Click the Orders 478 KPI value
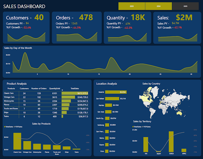The width and height of the screenshot is (203, 159). tap(86, 18)
